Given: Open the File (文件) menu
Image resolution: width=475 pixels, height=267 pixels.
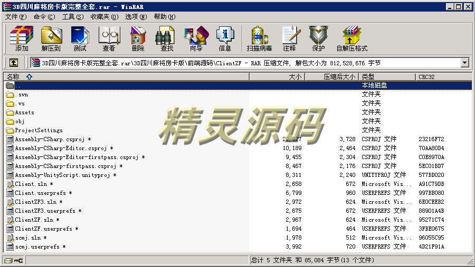Looking at the screenshot, I should [16, 17].
